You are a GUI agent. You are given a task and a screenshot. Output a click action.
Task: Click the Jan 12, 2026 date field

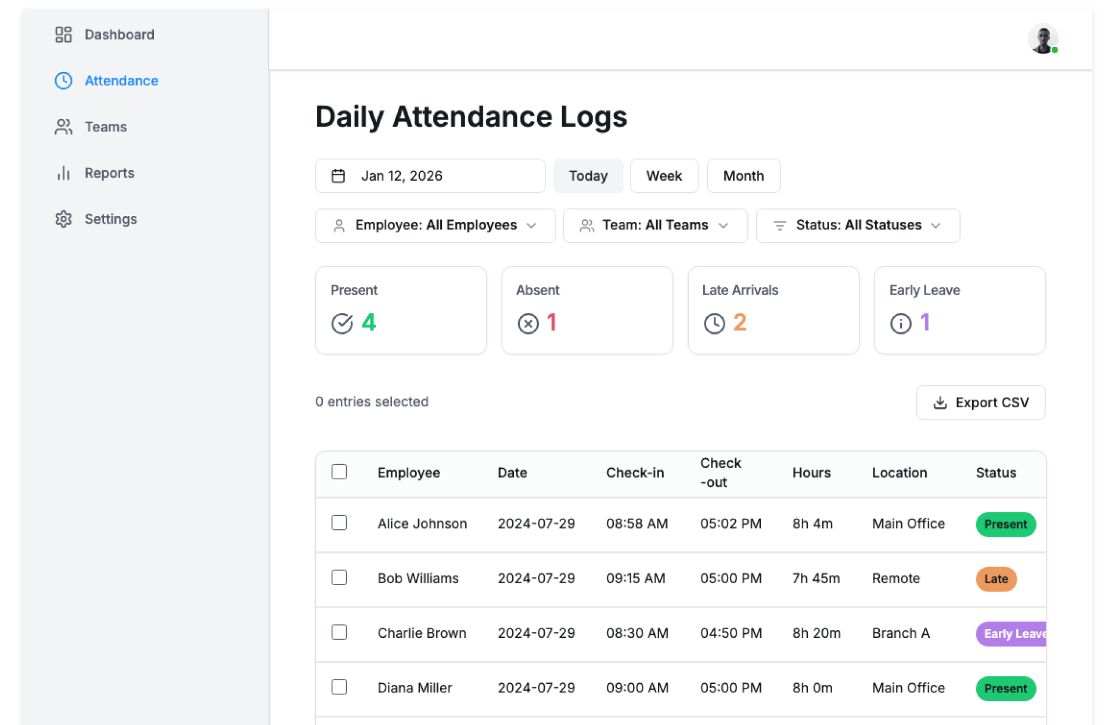(430, 176)
